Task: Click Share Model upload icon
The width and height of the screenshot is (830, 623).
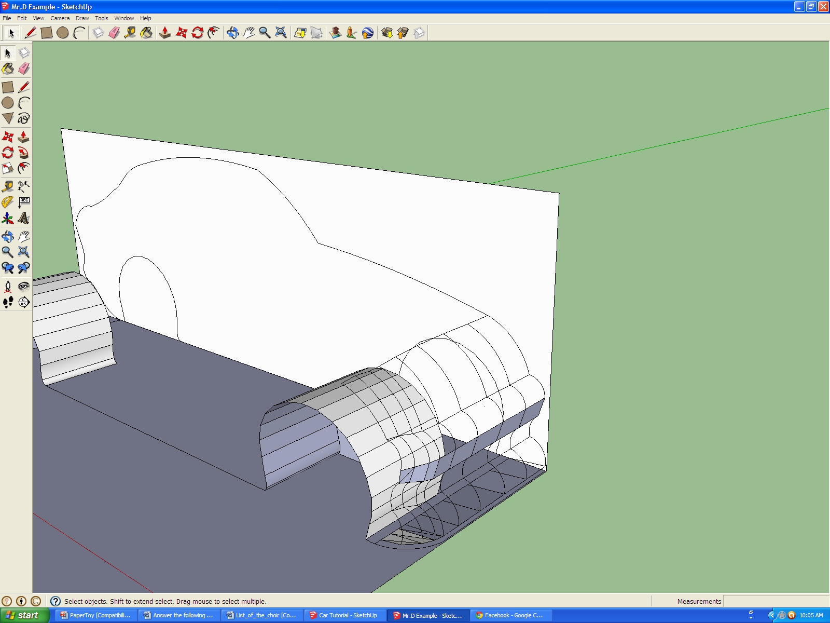Action: point(403,33)
